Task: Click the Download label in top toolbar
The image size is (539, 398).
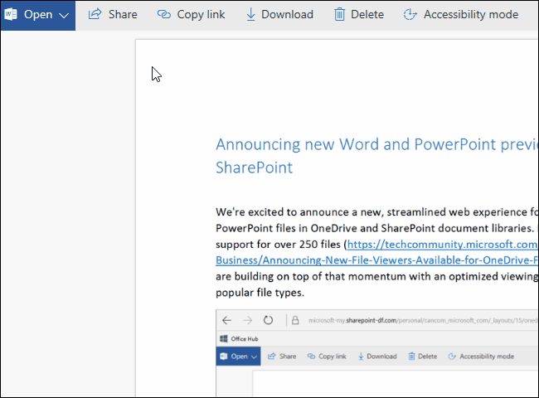Action: [287, 14]
